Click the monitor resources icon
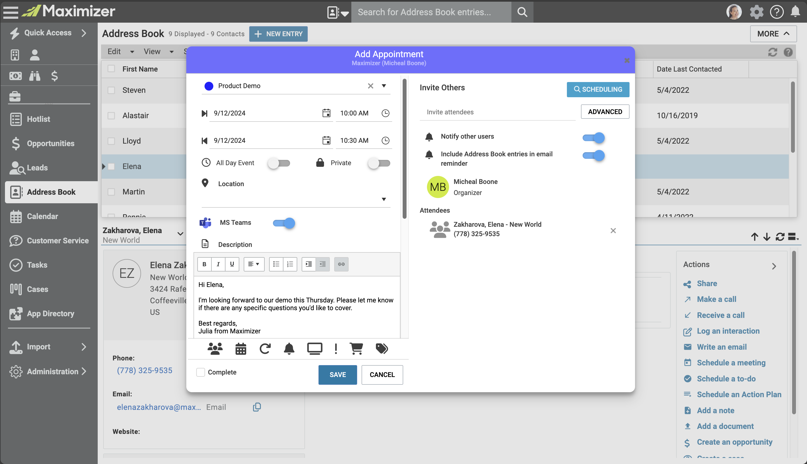 [x=315, y=349]
